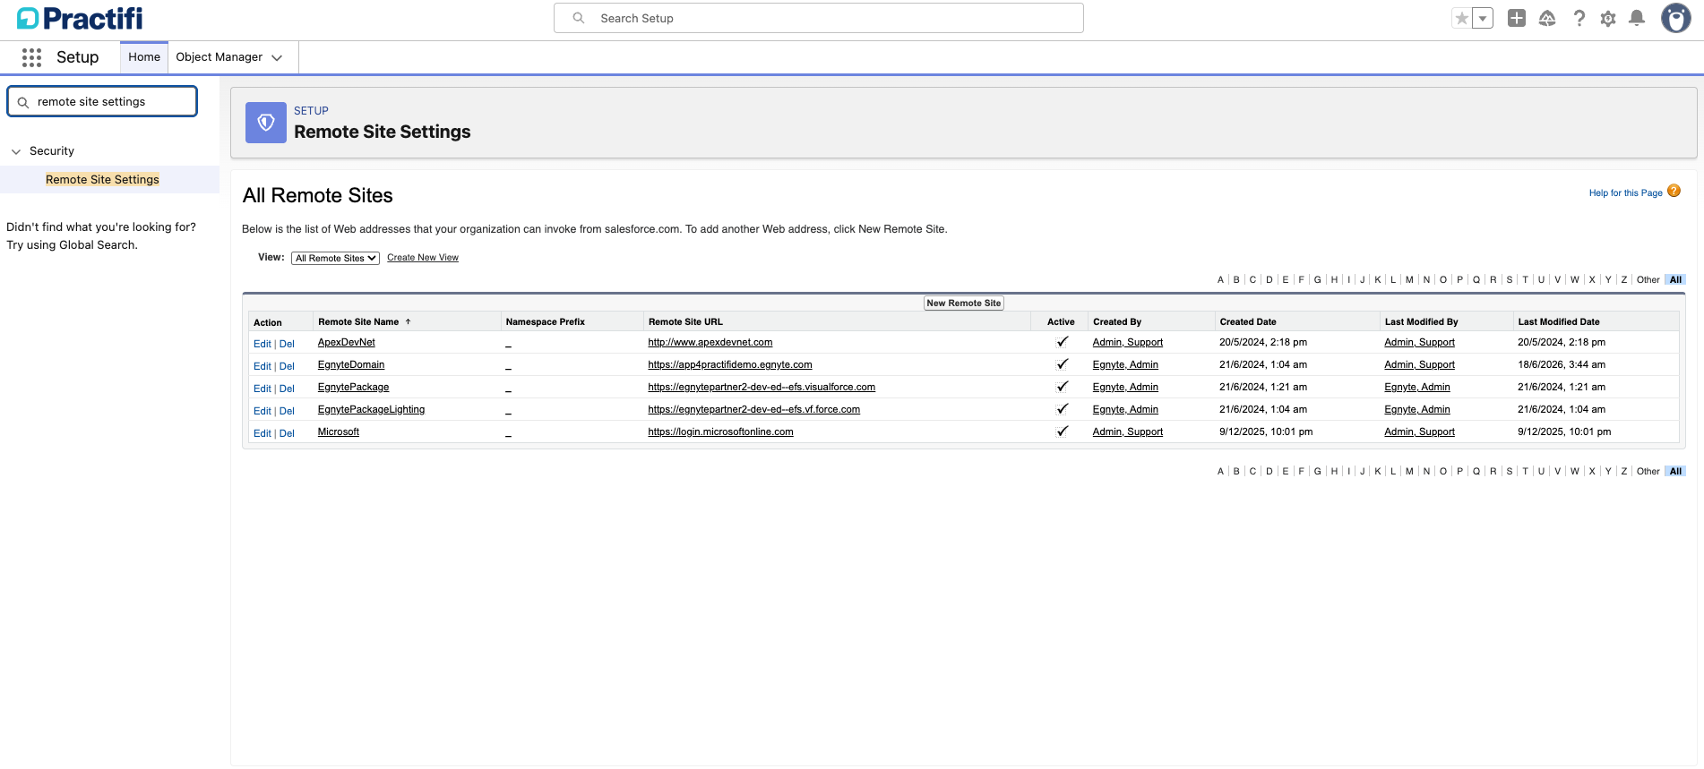Open the http://www.apexdevnet.com URL link

[x=710, y=342]
